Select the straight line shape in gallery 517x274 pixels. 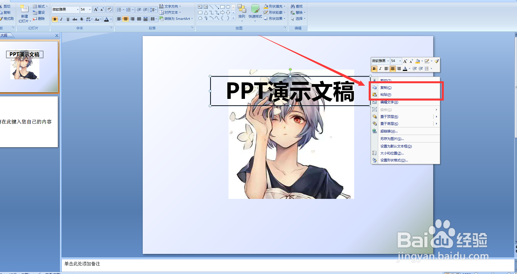[x=211, y=7]
